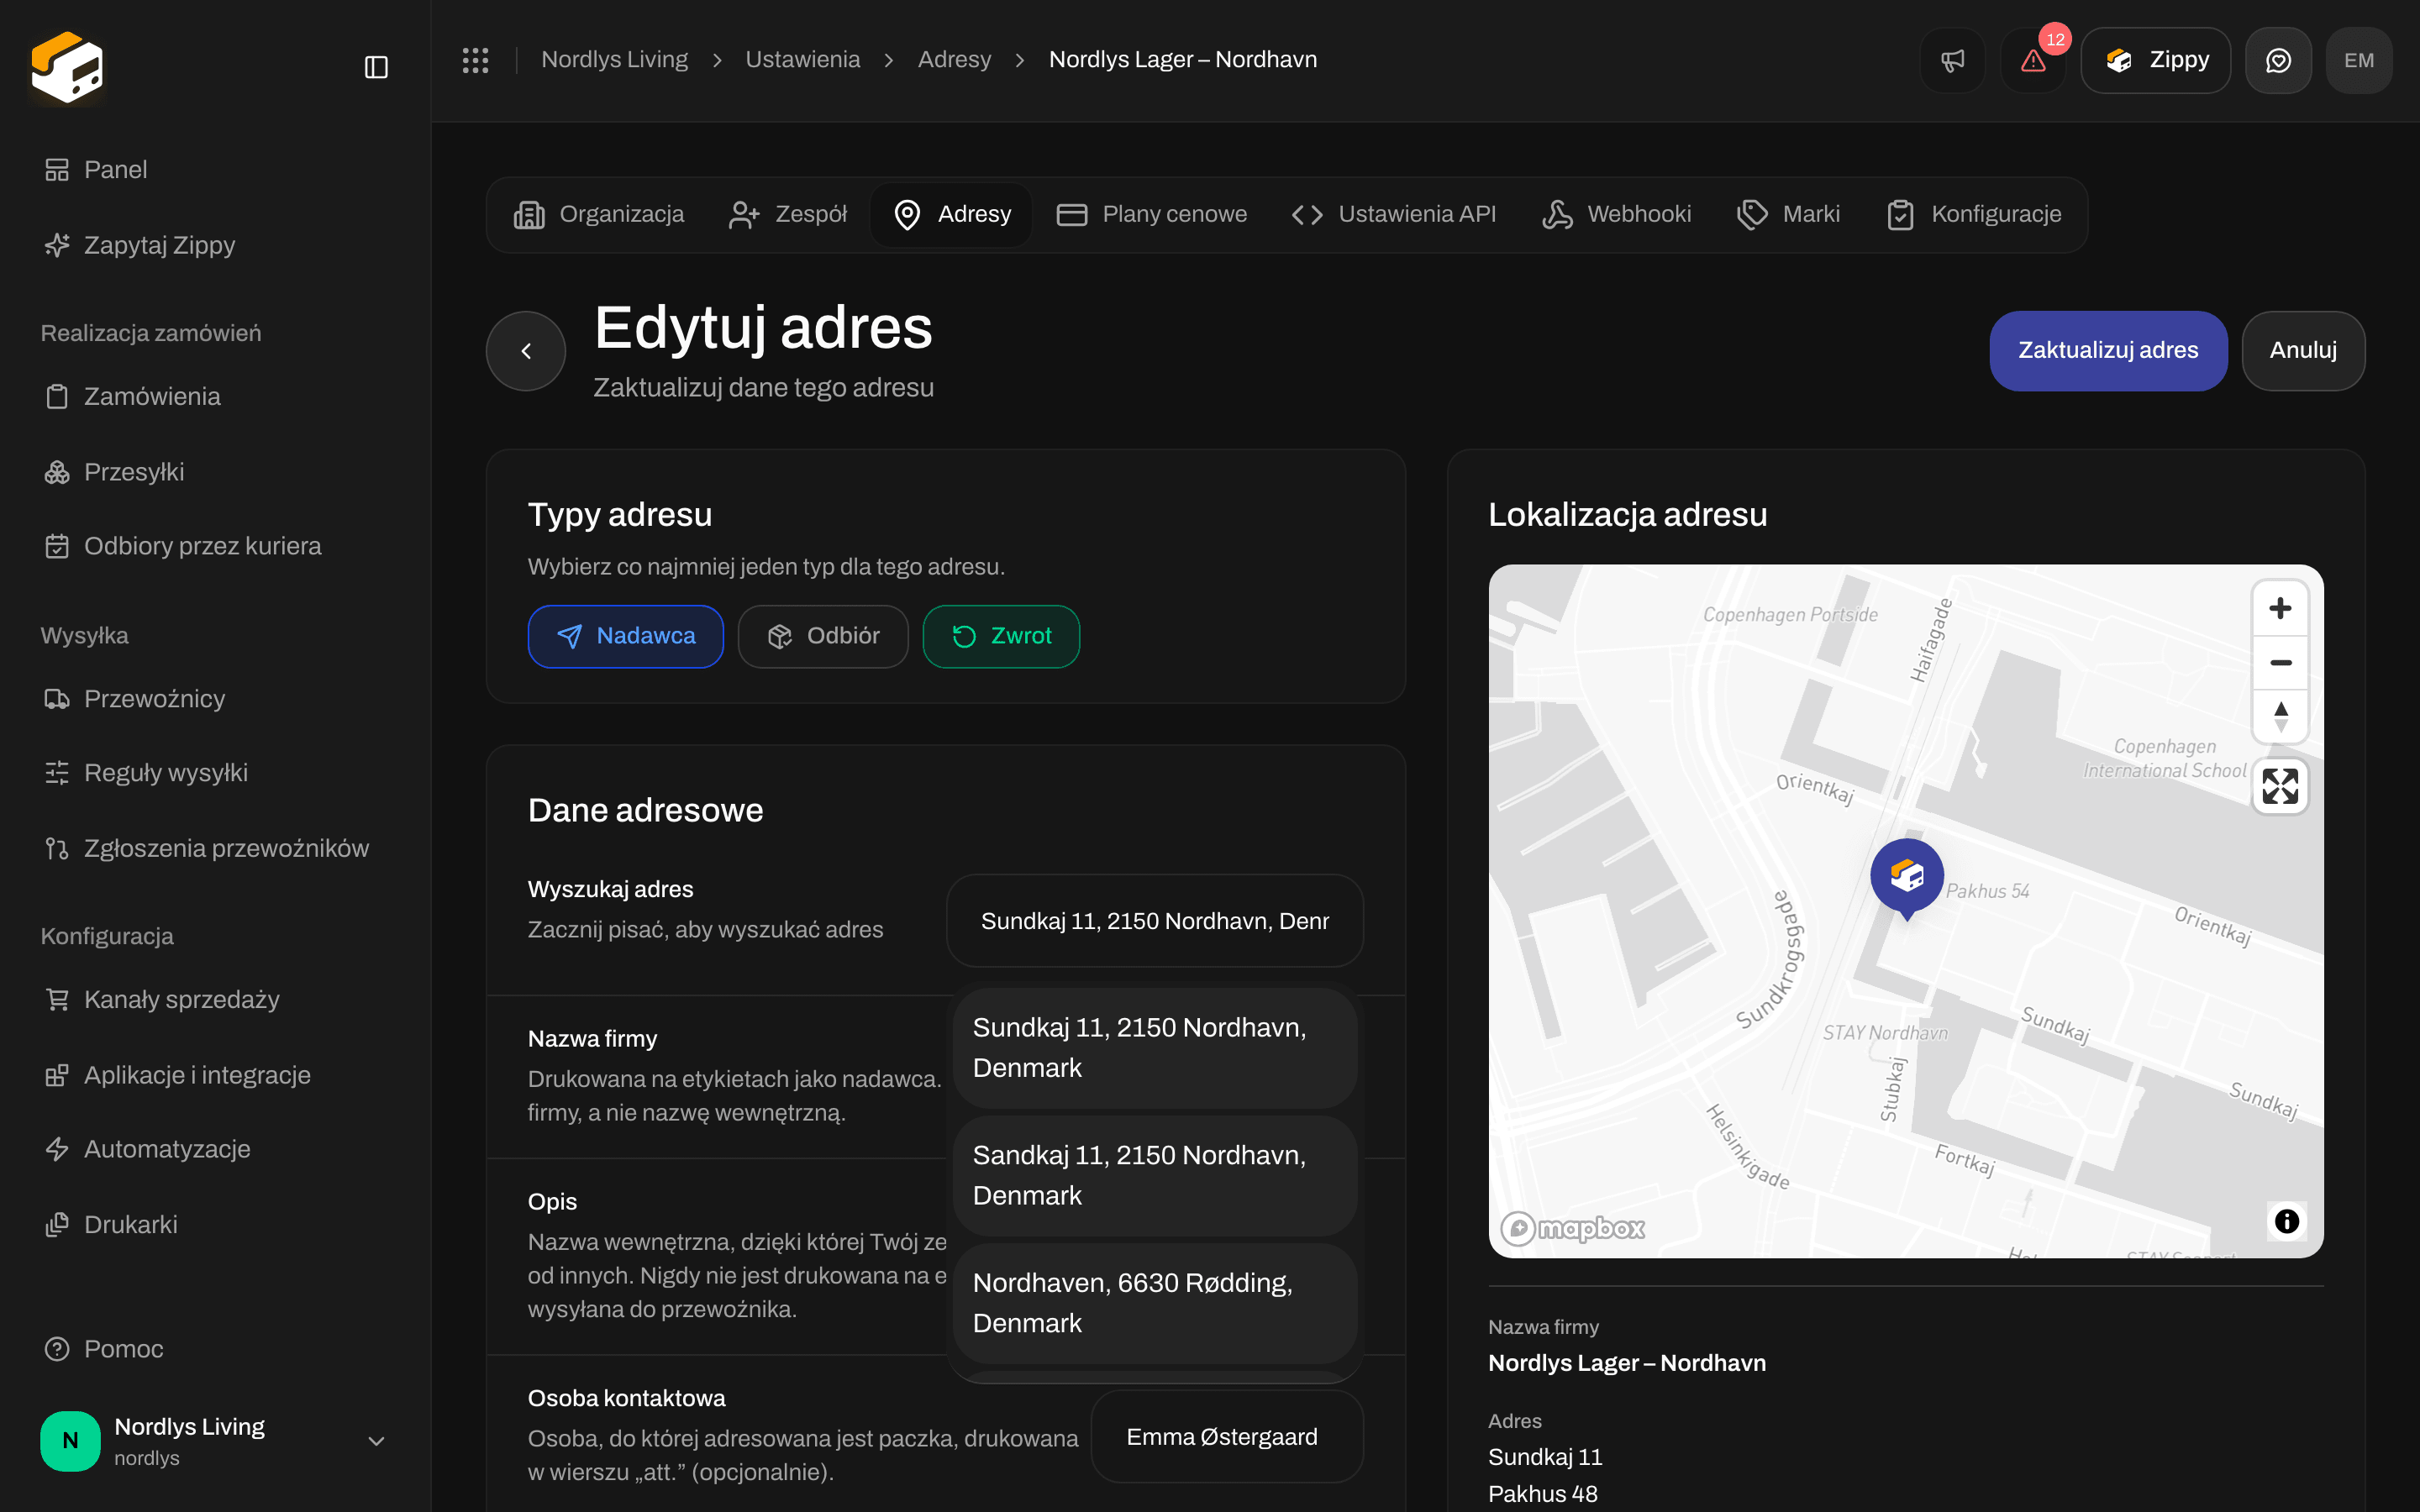This screenshot has width=2420, height=1512.
Task: Collapse the sidebar panel icon
Action: [376, 67]
